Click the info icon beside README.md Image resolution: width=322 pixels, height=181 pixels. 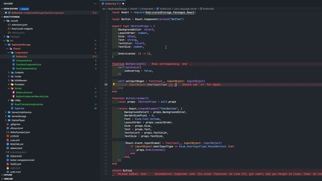tap(8, 144)
